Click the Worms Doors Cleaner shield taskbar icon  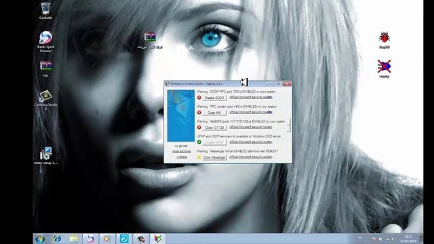(157, 239)
